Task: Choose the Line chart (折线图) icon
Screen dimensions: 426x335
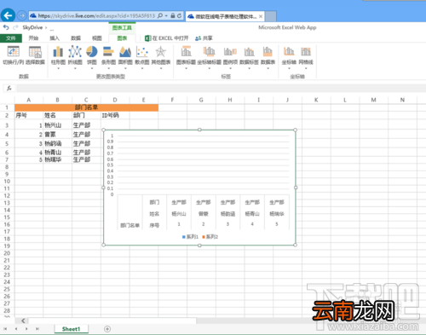Action: tap(75, 52)
